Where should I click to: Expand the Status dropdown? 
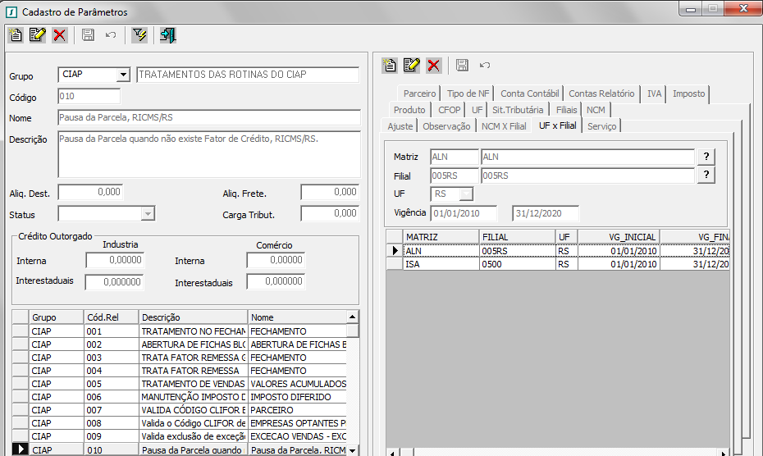(148, 213)
